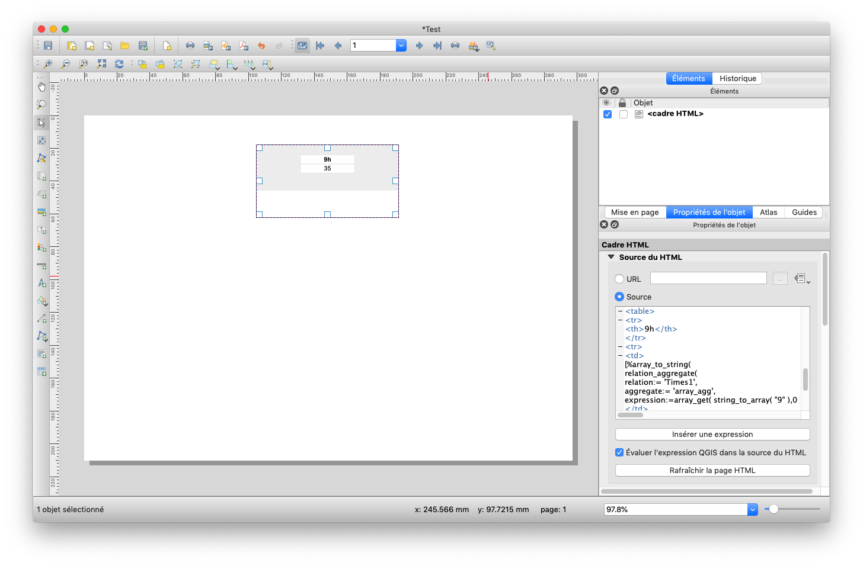Viewport: 863px width, 566px height.
Task: Select the URL radio button
Action: (x=619, y=279)
